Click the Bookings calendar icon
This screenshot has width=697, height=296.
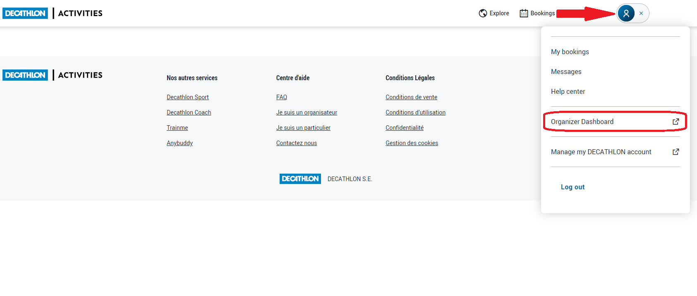tap(524, 13)
